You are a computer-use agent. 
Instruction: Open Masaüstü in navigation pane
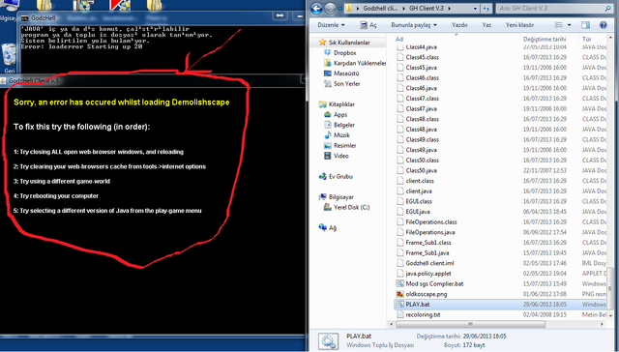click(x=346, y=73)
